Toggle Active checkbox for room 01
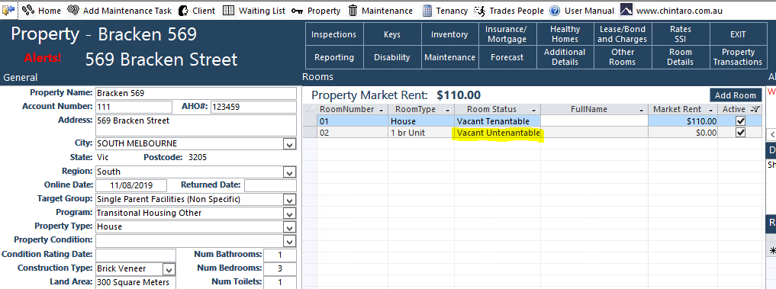The width and height of the screenshot is (776, 289). point(740,120)
